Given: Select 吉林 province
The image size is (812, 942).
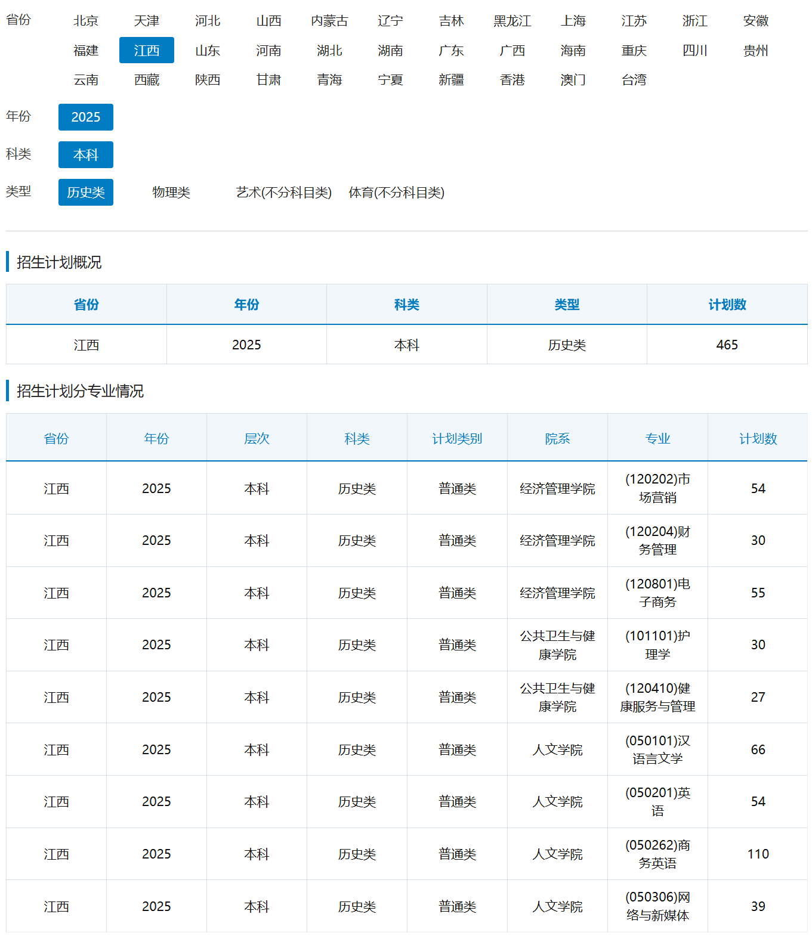Looking at the screenshot, I should 451,21.
